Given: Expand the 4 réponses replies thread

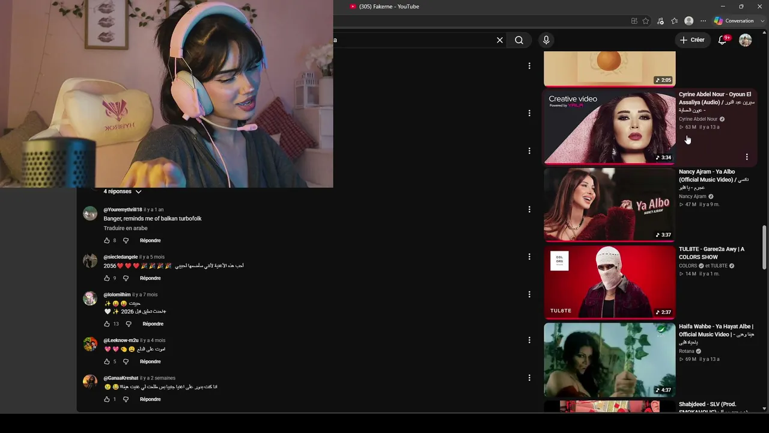Looking at the screenshot, I should [123, 191].
